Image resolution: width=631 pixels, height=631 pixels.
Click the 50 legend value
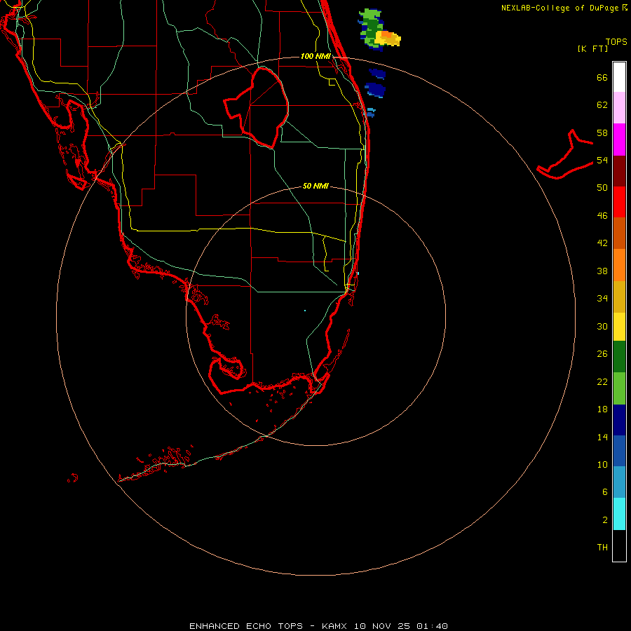click(x=602, y=188)
